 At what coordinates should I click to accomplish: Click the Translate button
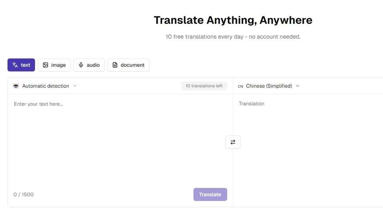pos(210,194)
